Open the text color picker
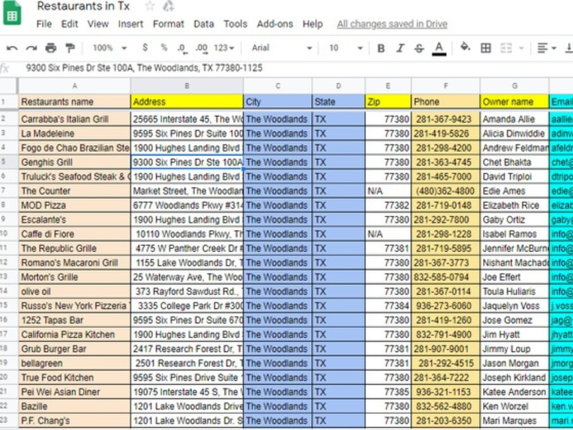Screen dimensions: 573x430 439,48
